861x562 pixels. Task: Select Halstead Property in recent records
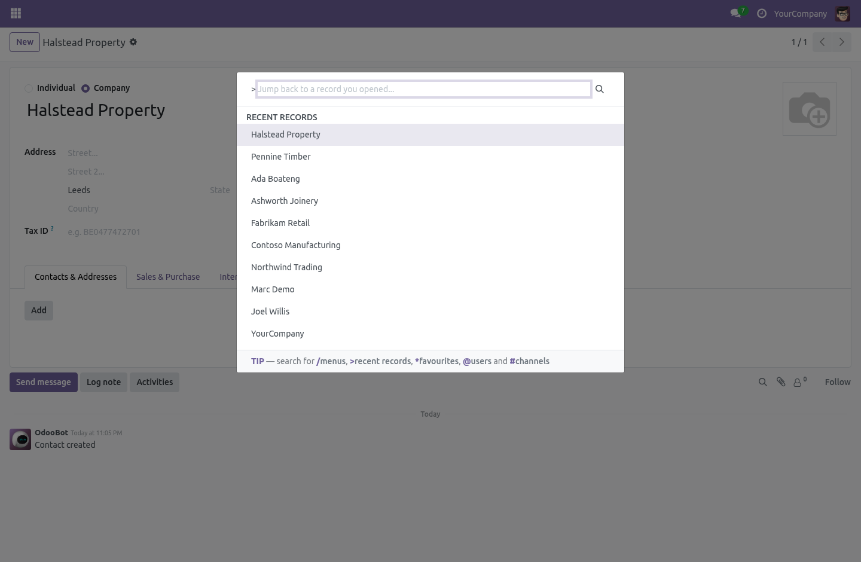(x=430, y=135)
